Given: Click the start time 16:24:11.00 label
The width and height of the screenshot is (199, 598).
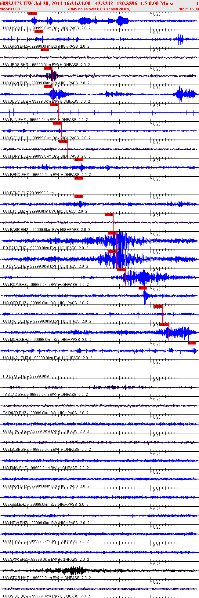Looking at the screenshot, I should tap(10, 9).
